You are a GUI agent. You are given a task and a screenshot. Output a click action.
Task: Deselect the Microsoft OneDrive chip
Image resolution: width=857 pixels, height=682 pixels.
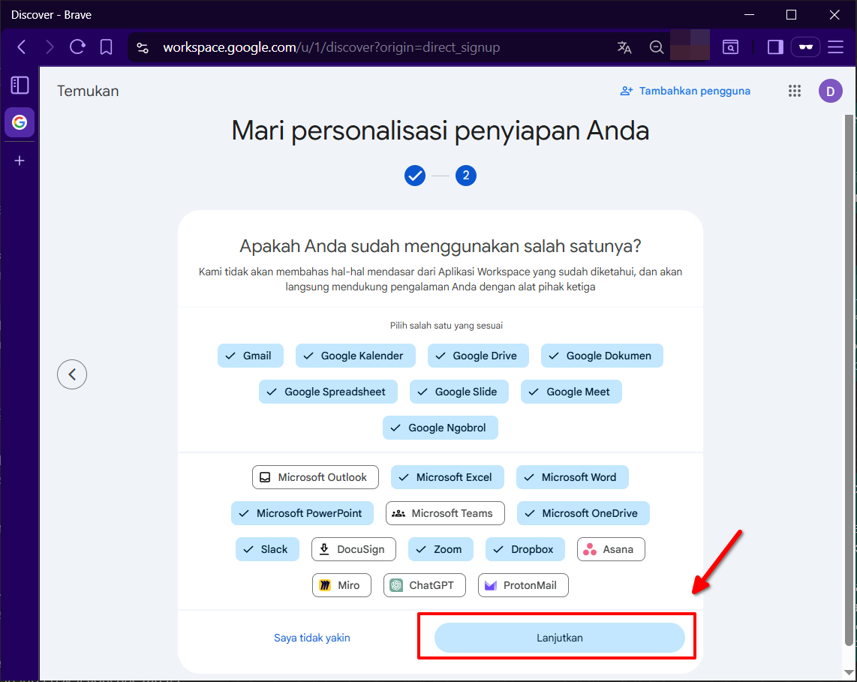point(583,513)
